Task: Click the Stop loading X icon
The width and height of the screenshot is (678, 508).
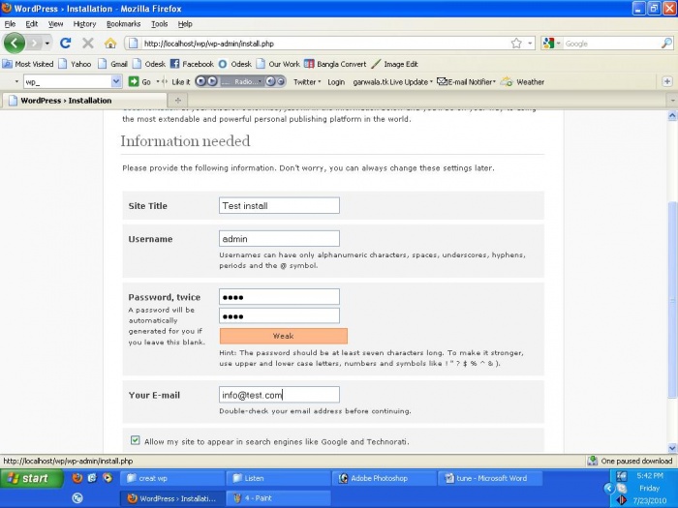Action: point(88,44)
